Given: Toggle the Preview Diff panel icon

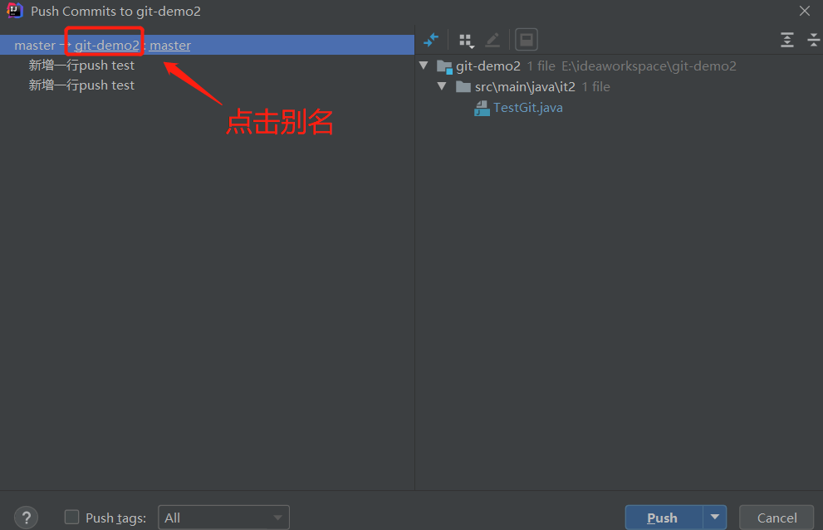Looking at the screenshot, I should click(x=526, y=40).
